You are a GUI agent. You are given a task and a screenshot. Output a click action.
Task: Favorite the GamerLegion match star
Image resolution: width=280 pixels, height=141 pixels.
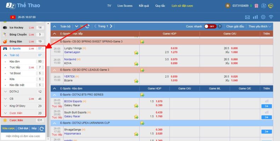coord(136,53)
